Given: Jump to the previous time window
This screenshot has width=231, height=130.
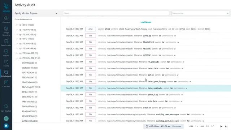Looking at the screenshot, I should pyautogui.click(x=221, y=126).
